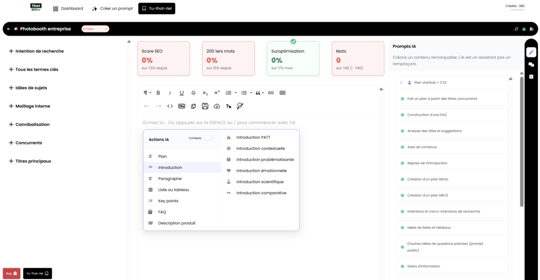Open the chat bubbles sidebar icon
Image resolution: width=540 pixels, height=280 pixels.
pos(531,64)
